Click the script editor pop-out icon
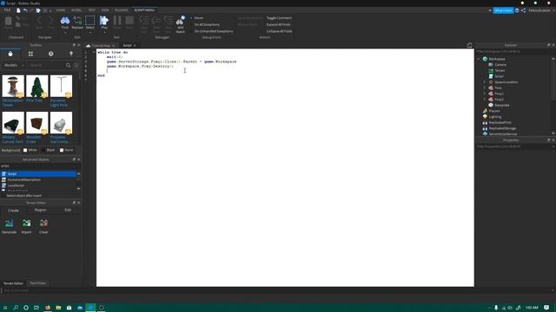The height and width of the screenshot is (312, 556). click(x=469, y=45)
